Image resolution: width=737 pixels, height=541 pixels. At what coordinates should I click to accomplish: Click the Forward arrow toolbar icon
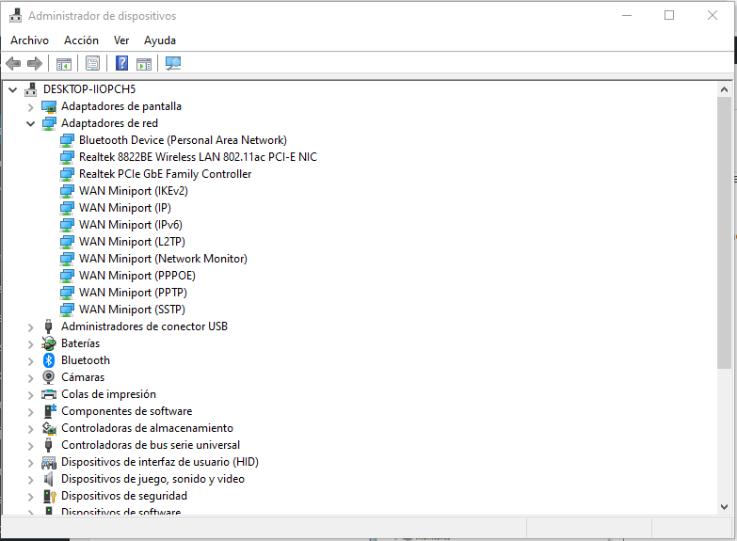pyautogui.click(x=35, y=63)
